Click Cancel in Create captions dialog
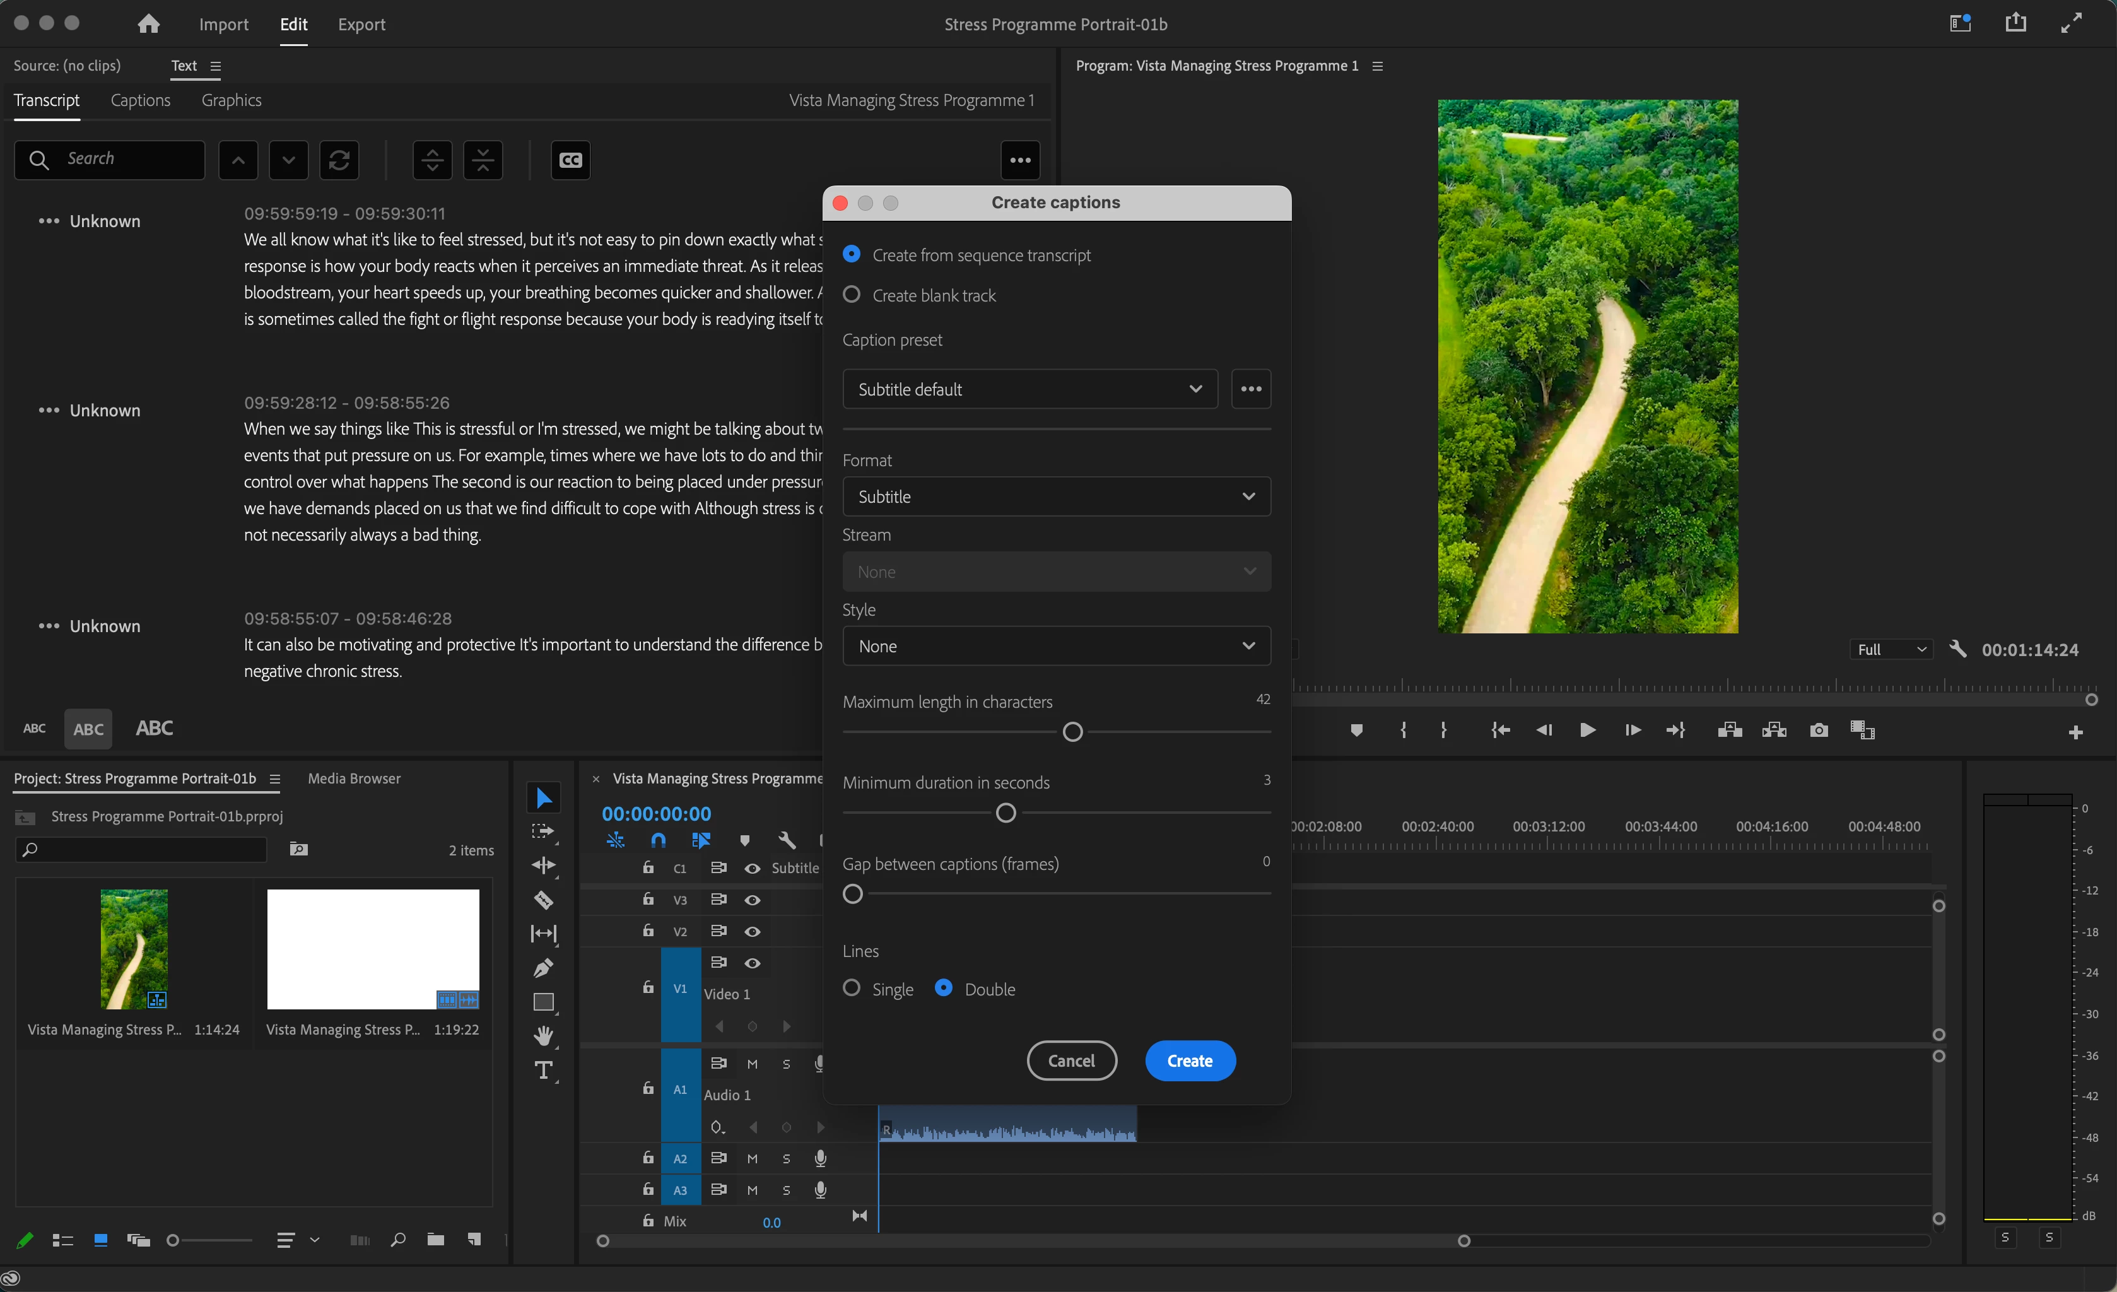Image resolution: width=2117 pixels, height=1292 pixels. (1071, 1061)
